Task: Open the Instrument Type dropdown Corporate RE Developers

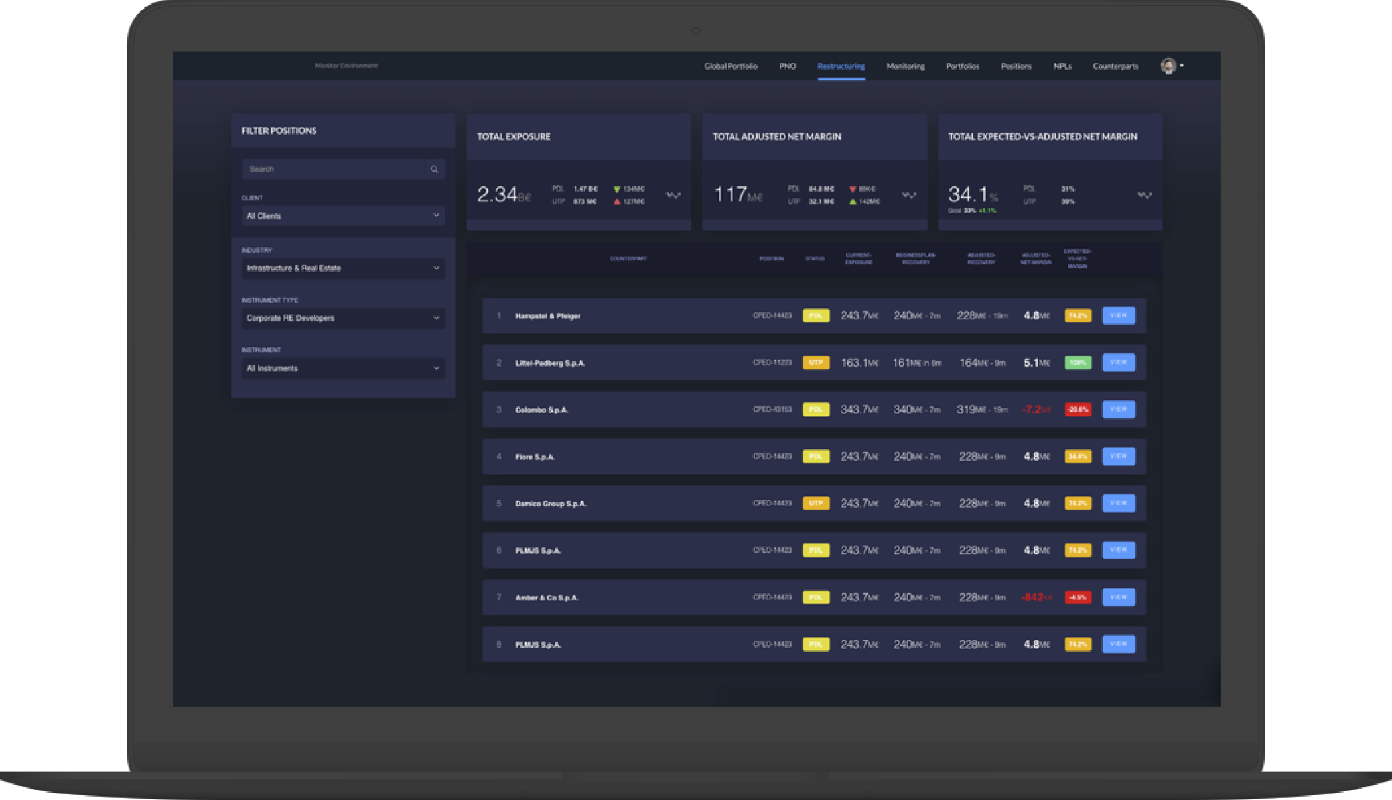Action: pyautogui.click(x=343, y=318)
